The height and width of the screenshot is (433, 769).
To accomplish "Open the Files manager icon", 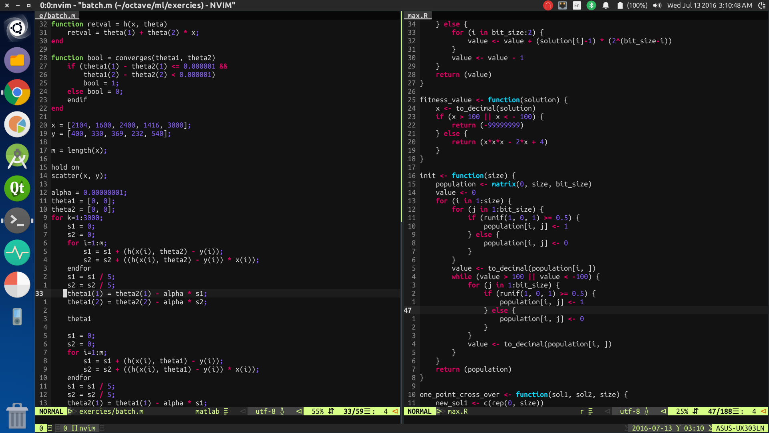I will (x=17, y=60).
